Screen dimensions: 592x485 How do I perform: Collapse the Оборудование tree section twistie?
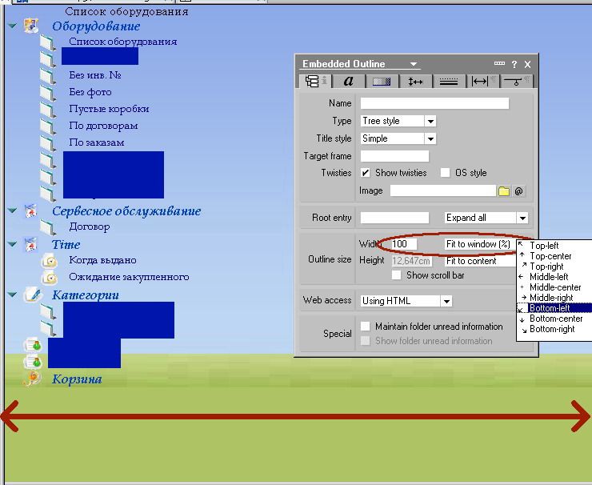[12, 26]
